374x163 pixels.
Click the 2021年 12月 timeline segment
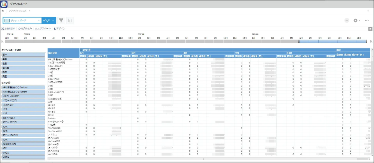19,41
